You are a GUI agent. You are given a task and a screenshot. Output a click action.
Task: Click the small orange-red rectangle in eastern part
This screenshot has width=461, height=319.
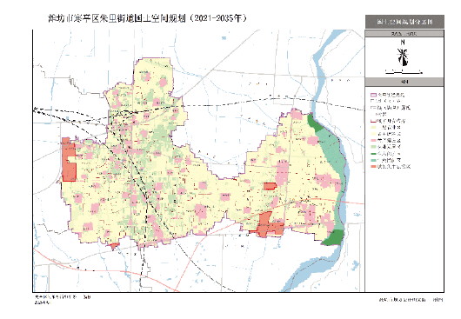coord(270,186)
